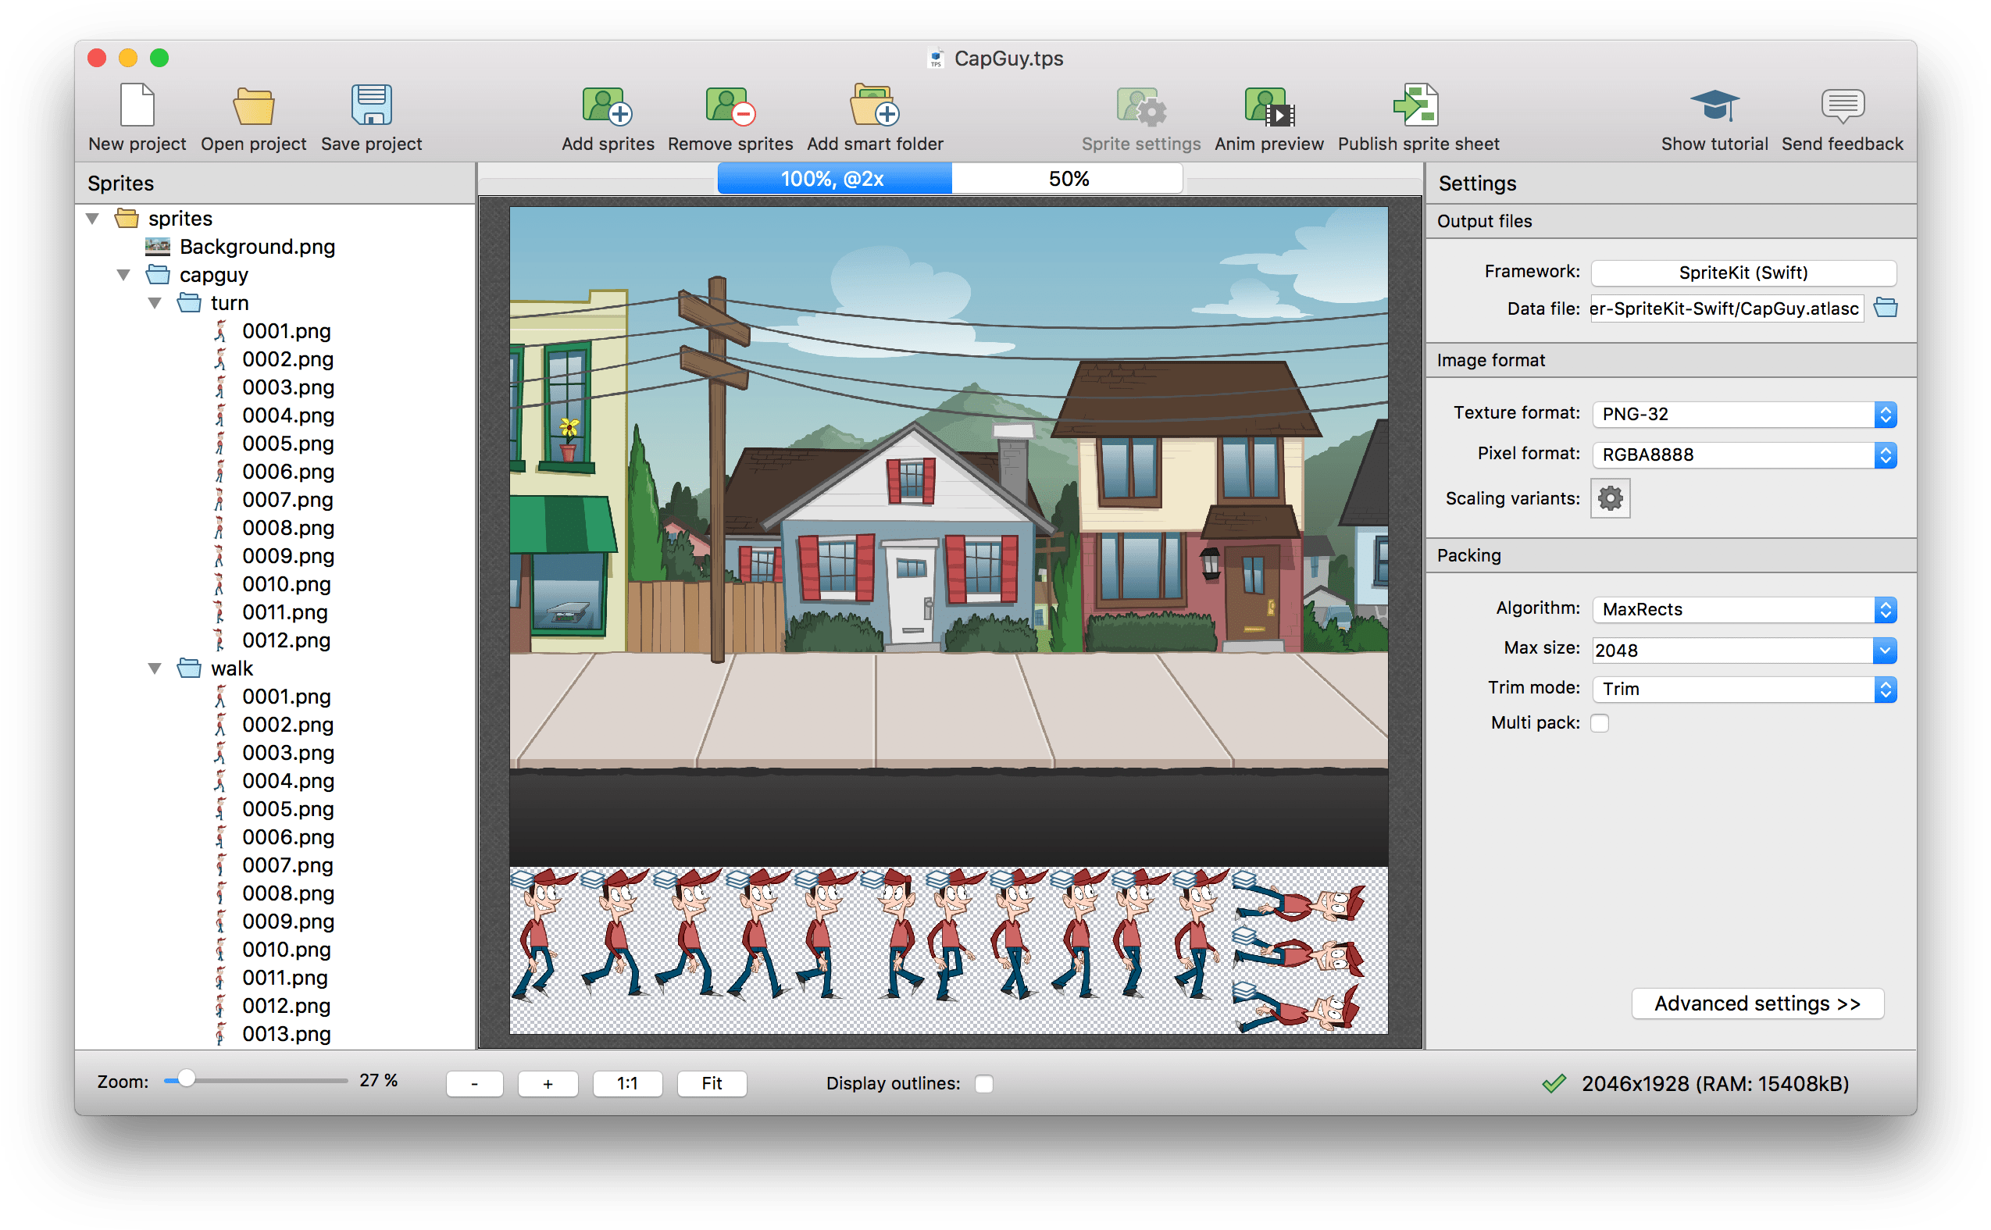
Task: Select 0005.png in the turn folder
Action: click(287, 444)
